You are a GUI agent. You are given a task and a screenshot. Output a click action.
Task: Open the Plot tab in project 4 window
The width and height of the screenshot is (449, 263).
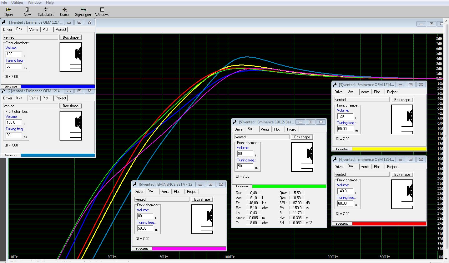[377, 167]
